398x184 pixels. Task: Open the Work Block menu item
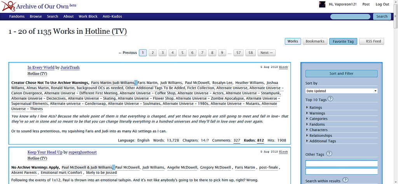88,16
